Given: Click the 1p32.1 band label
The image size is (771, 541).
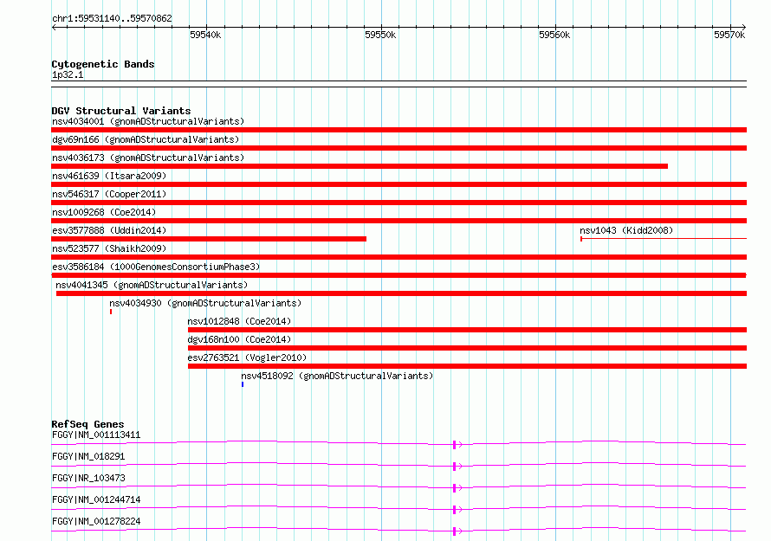Looking at the screenshot, I should tap(68, 74).
